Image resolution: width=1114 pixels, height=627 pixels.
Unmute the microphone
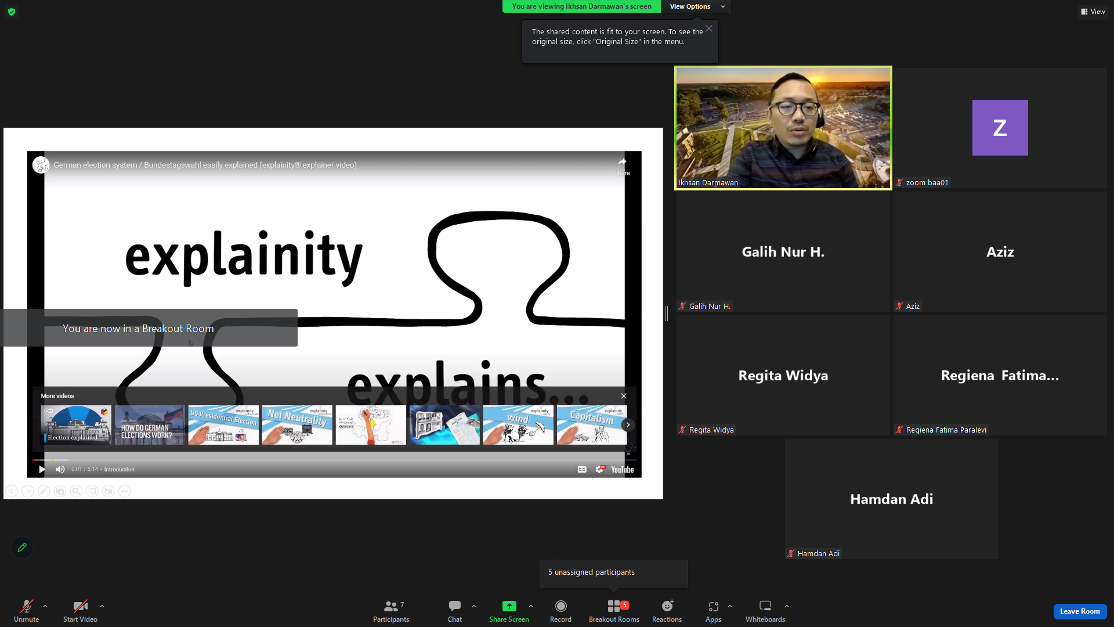(26, 611)
